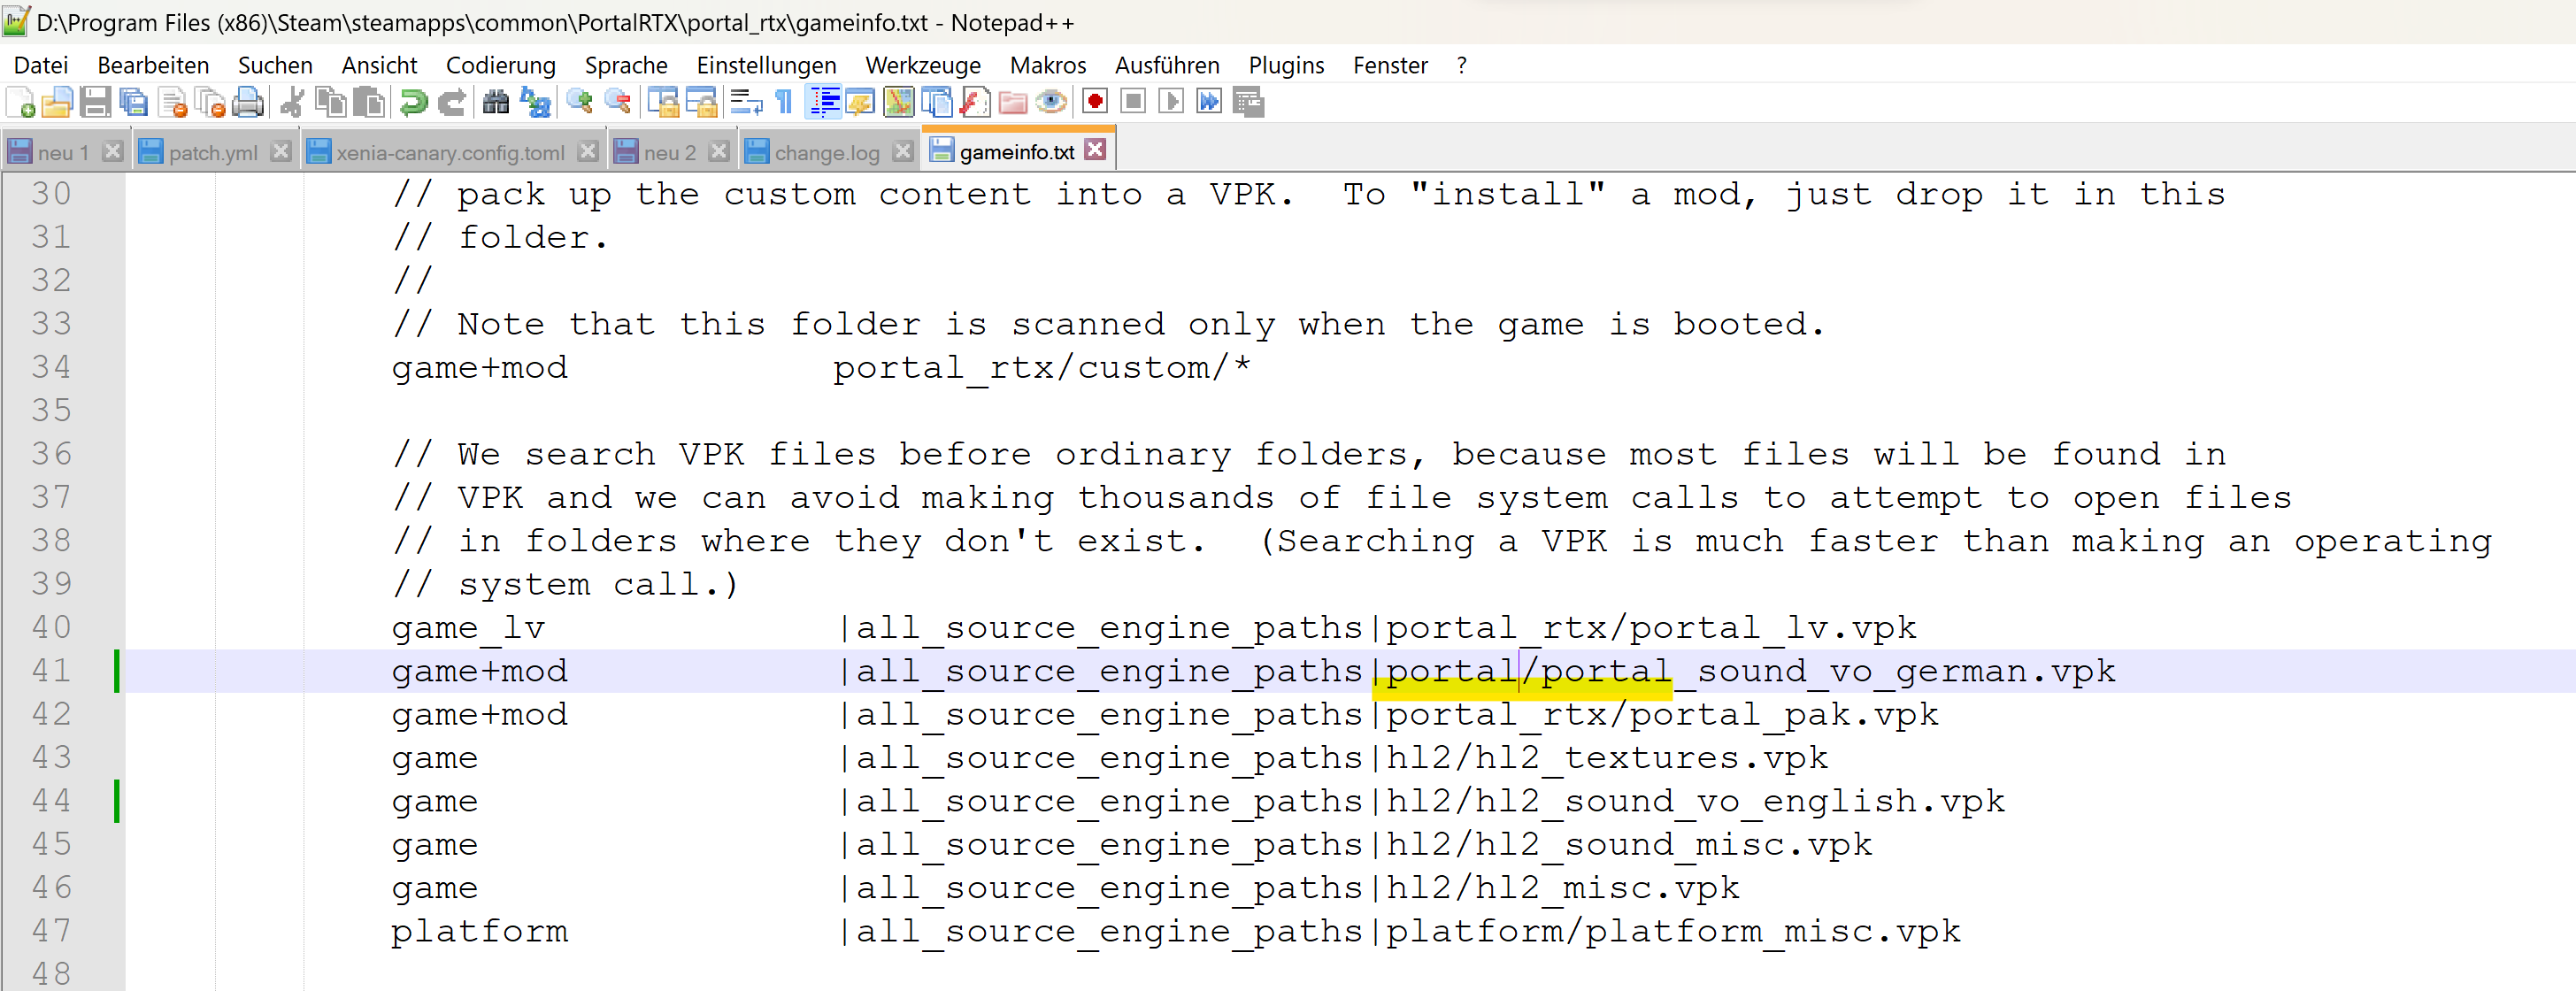Switch to the xenia-canary.config.toml tab
This screenshot has height=991, width=2576.
(x=449, y=152)
